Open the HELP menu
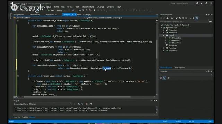The height and width of the screenshot is (124, 222). pyautogui.click(x=119, y=7)
